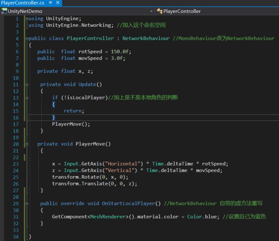The image size is (279, 241).
Task: Click on NetworkBehaviour base class name
Action: (146, 39)
